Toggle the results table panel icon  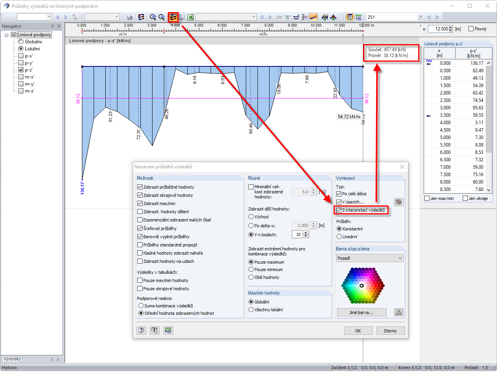pyautogui.click(x=350, y=17)
